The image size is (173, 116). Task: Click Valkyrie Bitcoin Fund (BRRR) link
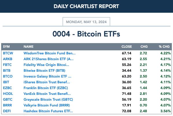(x=47, y=105)
